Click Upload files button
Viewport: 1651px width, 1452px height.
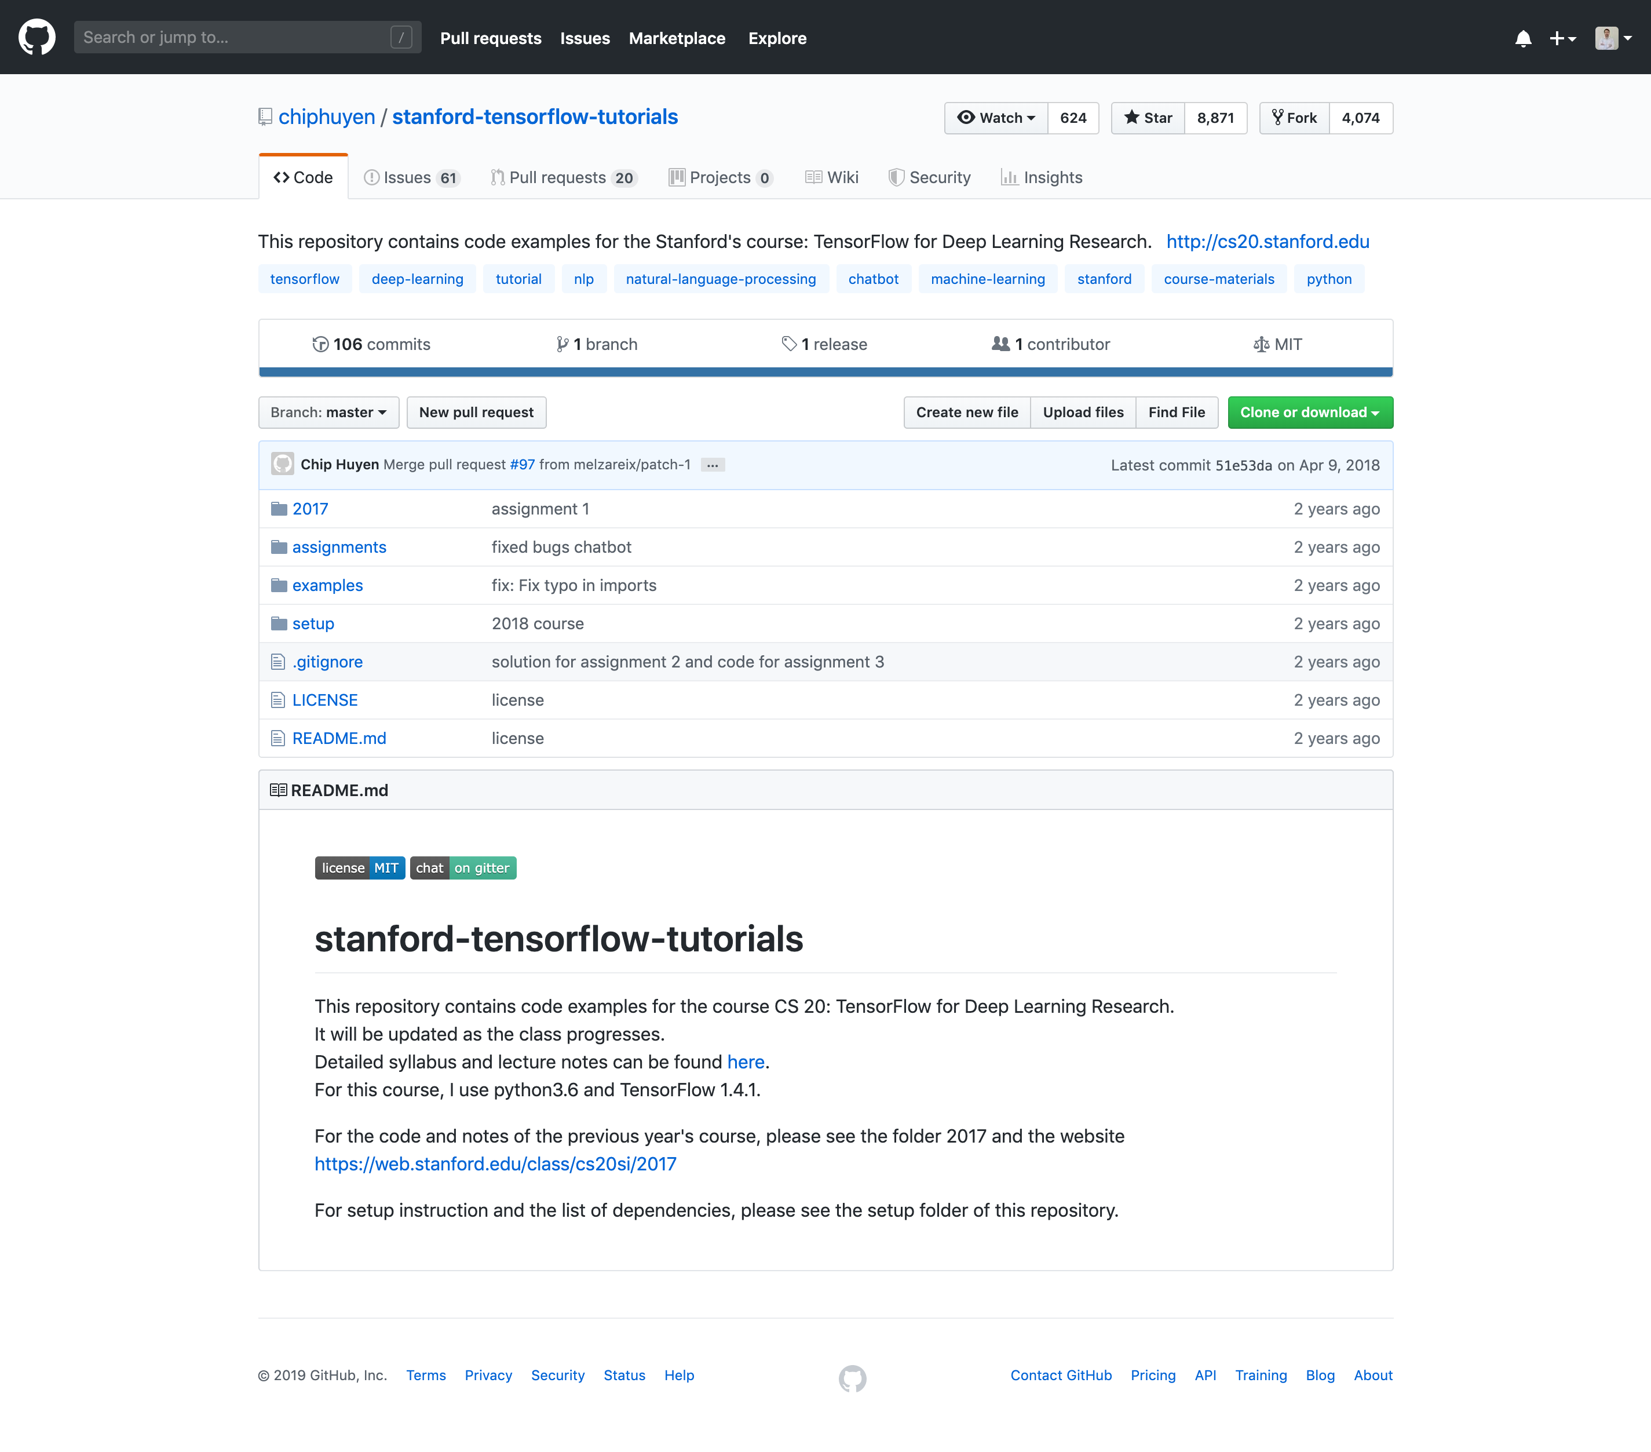click(1083, 412)
